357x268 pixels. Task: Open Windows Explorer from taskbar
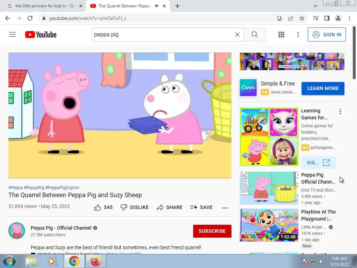(x=31, y=261)
